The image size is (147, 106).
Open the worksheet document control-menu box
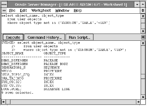coord(4,10)
